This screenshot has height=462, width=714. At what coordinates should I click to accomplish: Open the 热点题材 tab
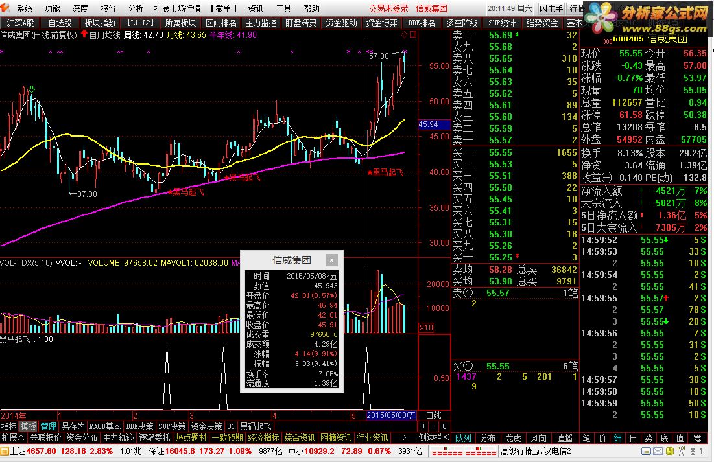[191, 437]
